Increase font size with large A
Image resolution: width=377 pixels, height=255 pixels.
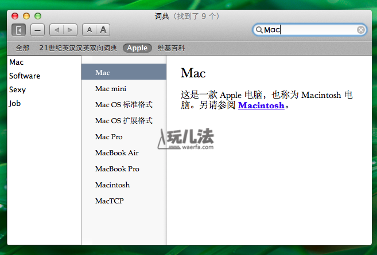pyautogui.click(x=103, y=30)
